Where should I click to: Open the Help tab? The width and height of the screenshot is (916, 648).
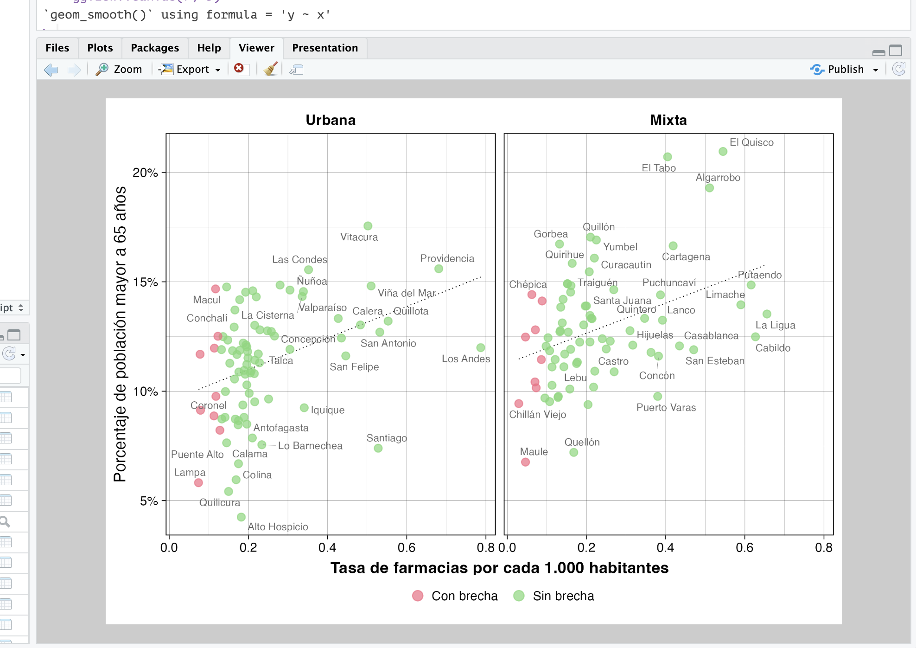tap(209, 48)
